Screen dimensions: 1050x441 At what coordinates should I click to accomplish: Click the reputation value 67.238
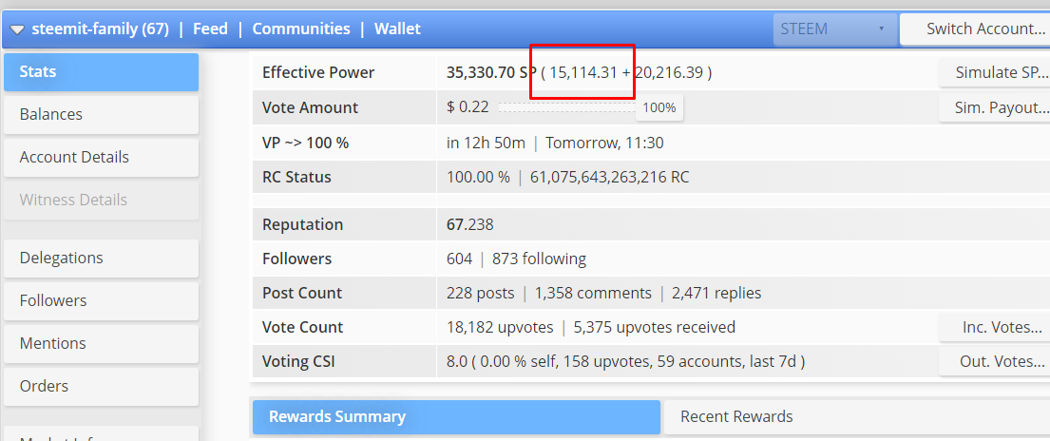[x=470, y=224]
